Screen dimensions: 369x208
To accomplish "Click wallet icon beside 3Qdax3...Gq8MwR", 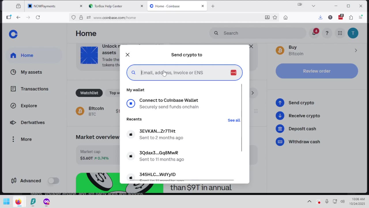I will (131, 156).
